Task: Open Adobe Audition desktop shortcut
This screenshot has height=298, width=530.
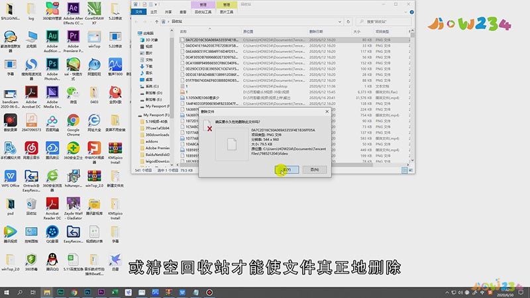Action: tap(52, 41)
